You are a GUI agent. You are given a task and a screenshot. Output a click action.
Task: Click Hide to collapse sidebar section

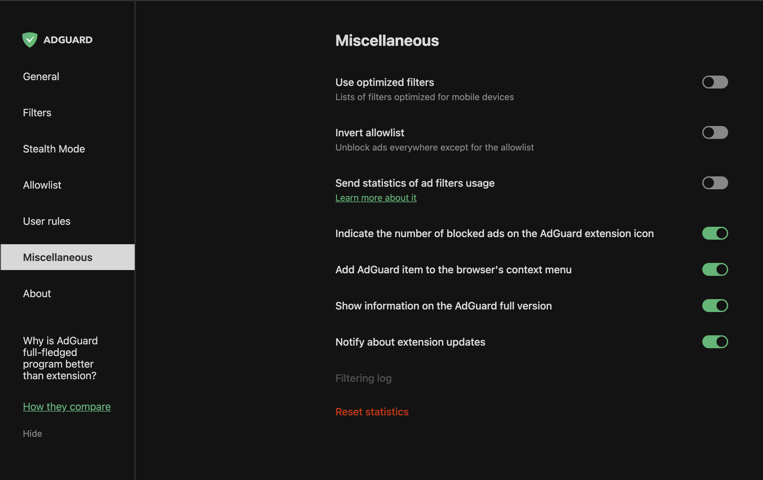32,433
